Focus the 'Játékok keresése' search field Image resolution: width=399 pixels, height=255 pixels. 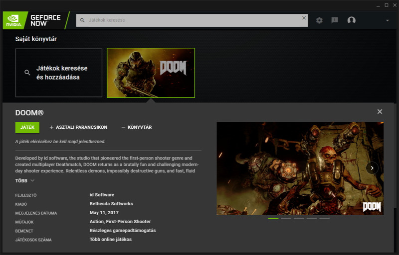pos(192,20)
